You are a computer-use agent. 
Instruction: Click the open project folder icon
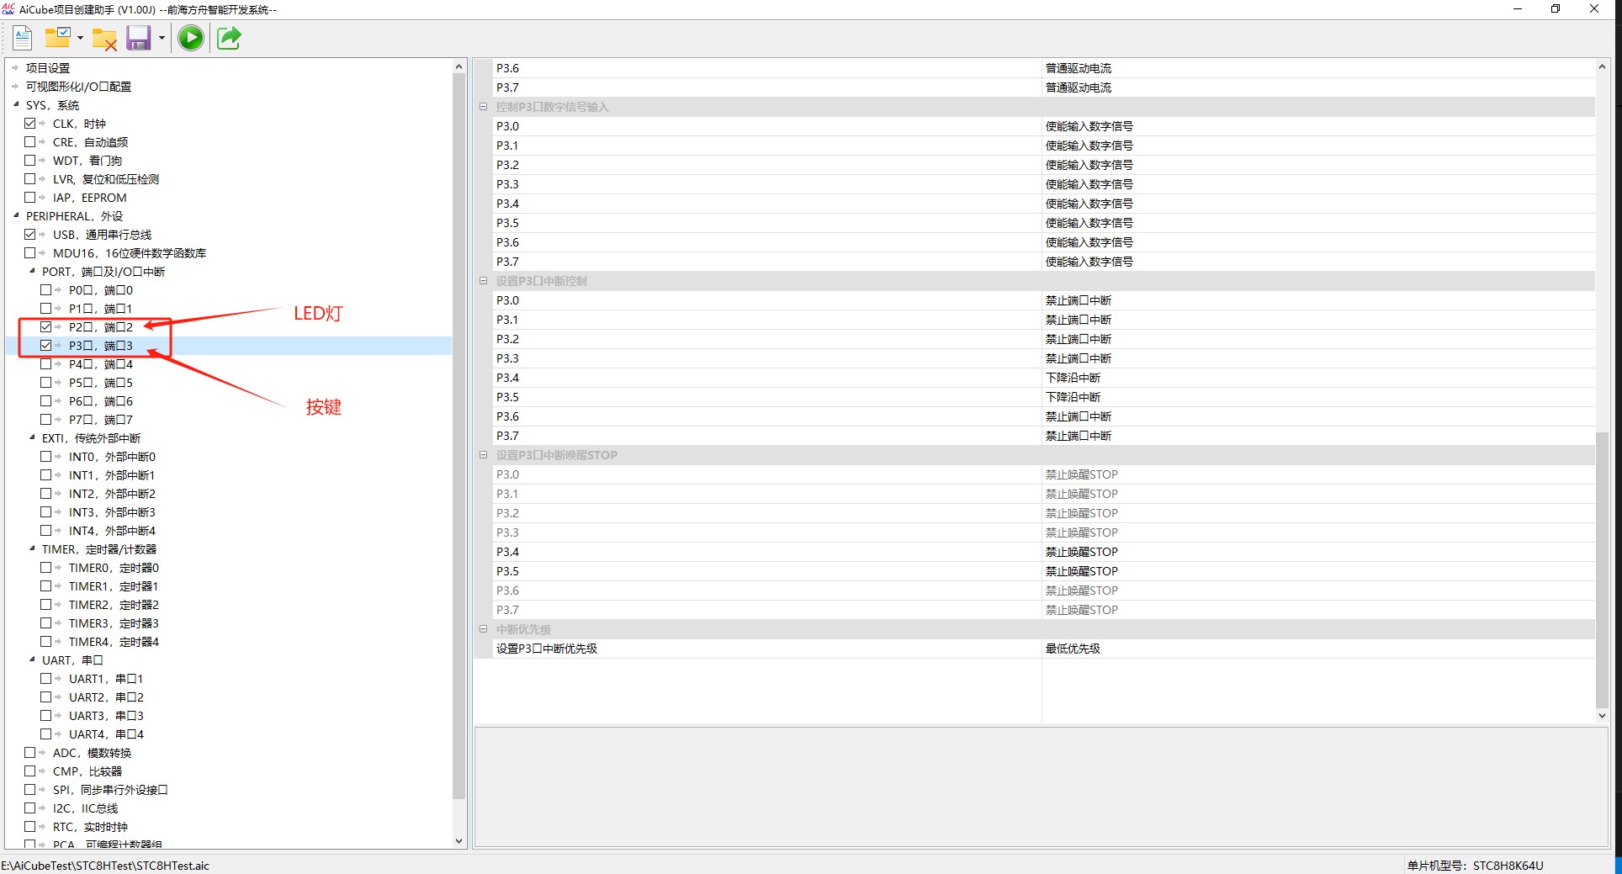57,38
